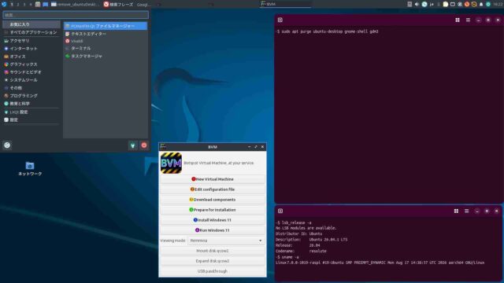
Task: Click new tab icon in lower terminal
Action: click(280, 211)
